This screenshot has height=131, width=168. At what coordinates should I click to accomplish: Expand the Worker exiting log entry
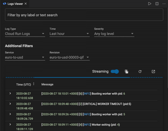coord(10,124)
